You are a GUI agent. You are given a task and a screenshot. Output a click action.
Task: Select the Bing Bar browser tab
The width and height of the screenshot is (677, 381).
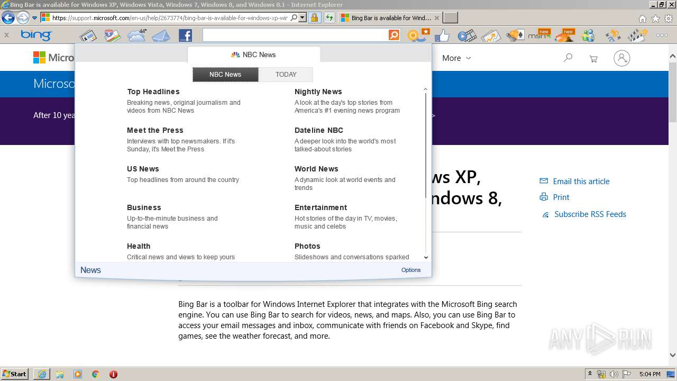[x=389, y=17]
